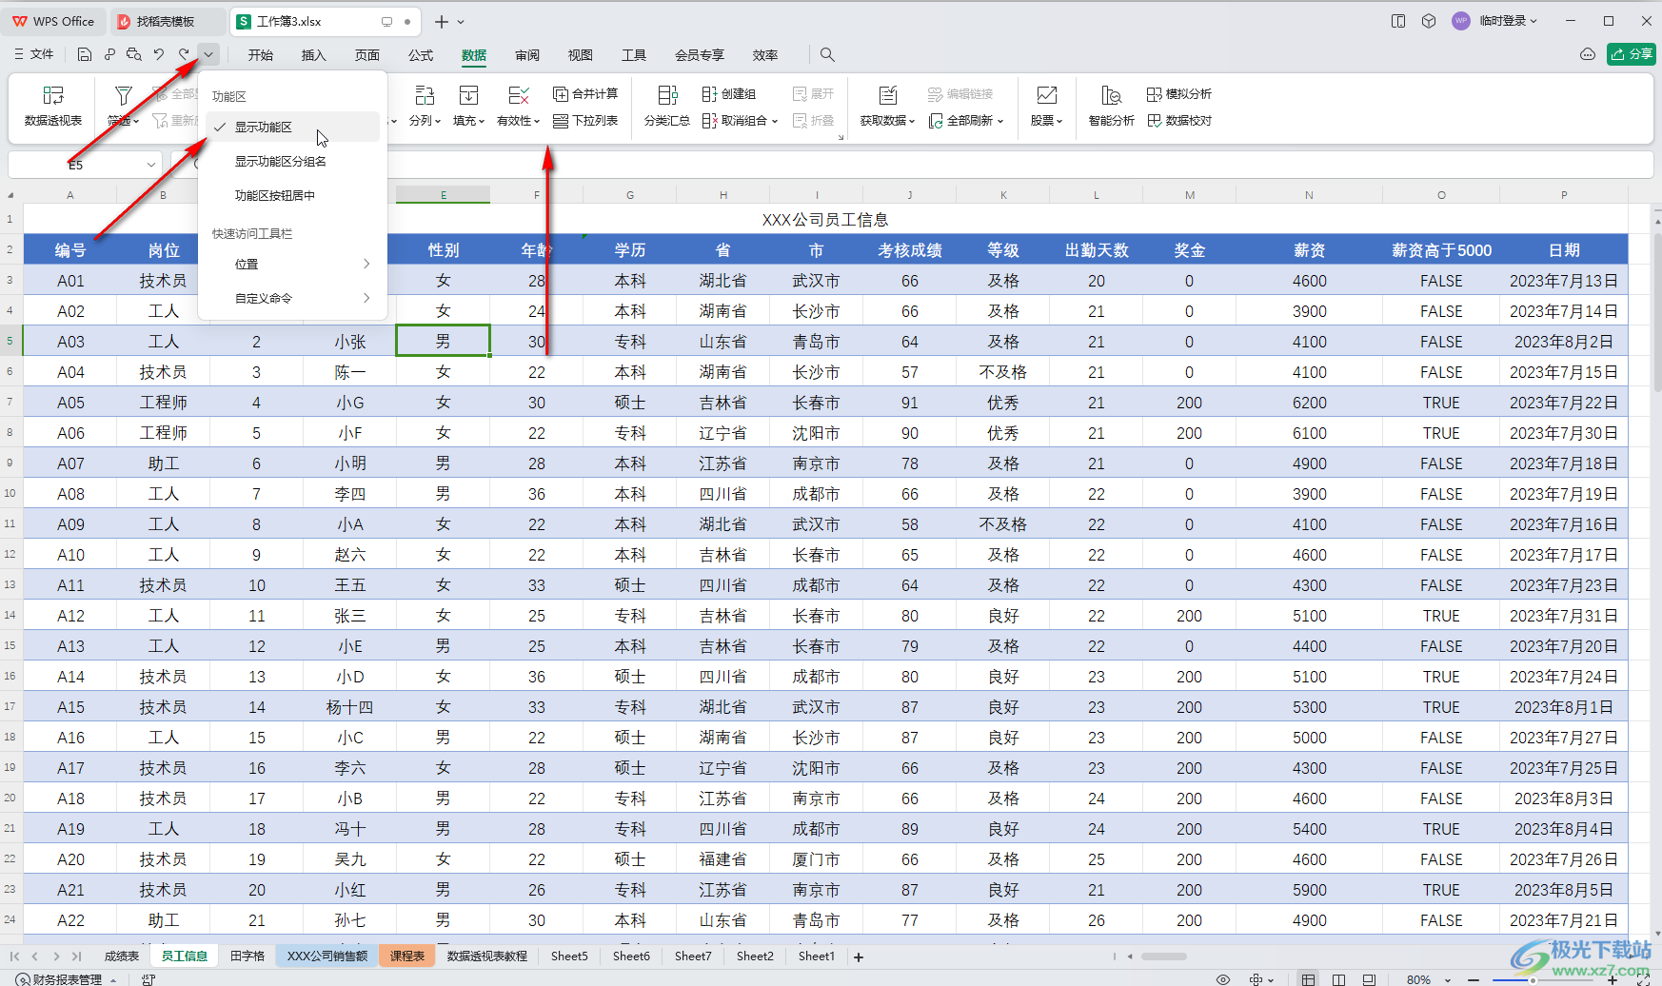Click the Save icon in quick access toolbar
1662x986 pixels.
[85, 54]
